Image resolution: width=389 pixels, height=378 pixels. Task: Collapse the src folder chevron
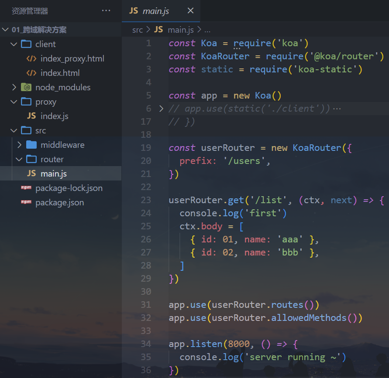pyautogui.click(x=14, y=130)
